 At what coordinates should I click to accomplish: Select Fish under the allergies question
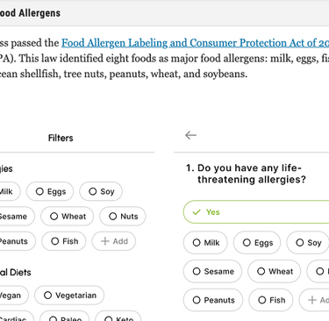tap(271, 300)
